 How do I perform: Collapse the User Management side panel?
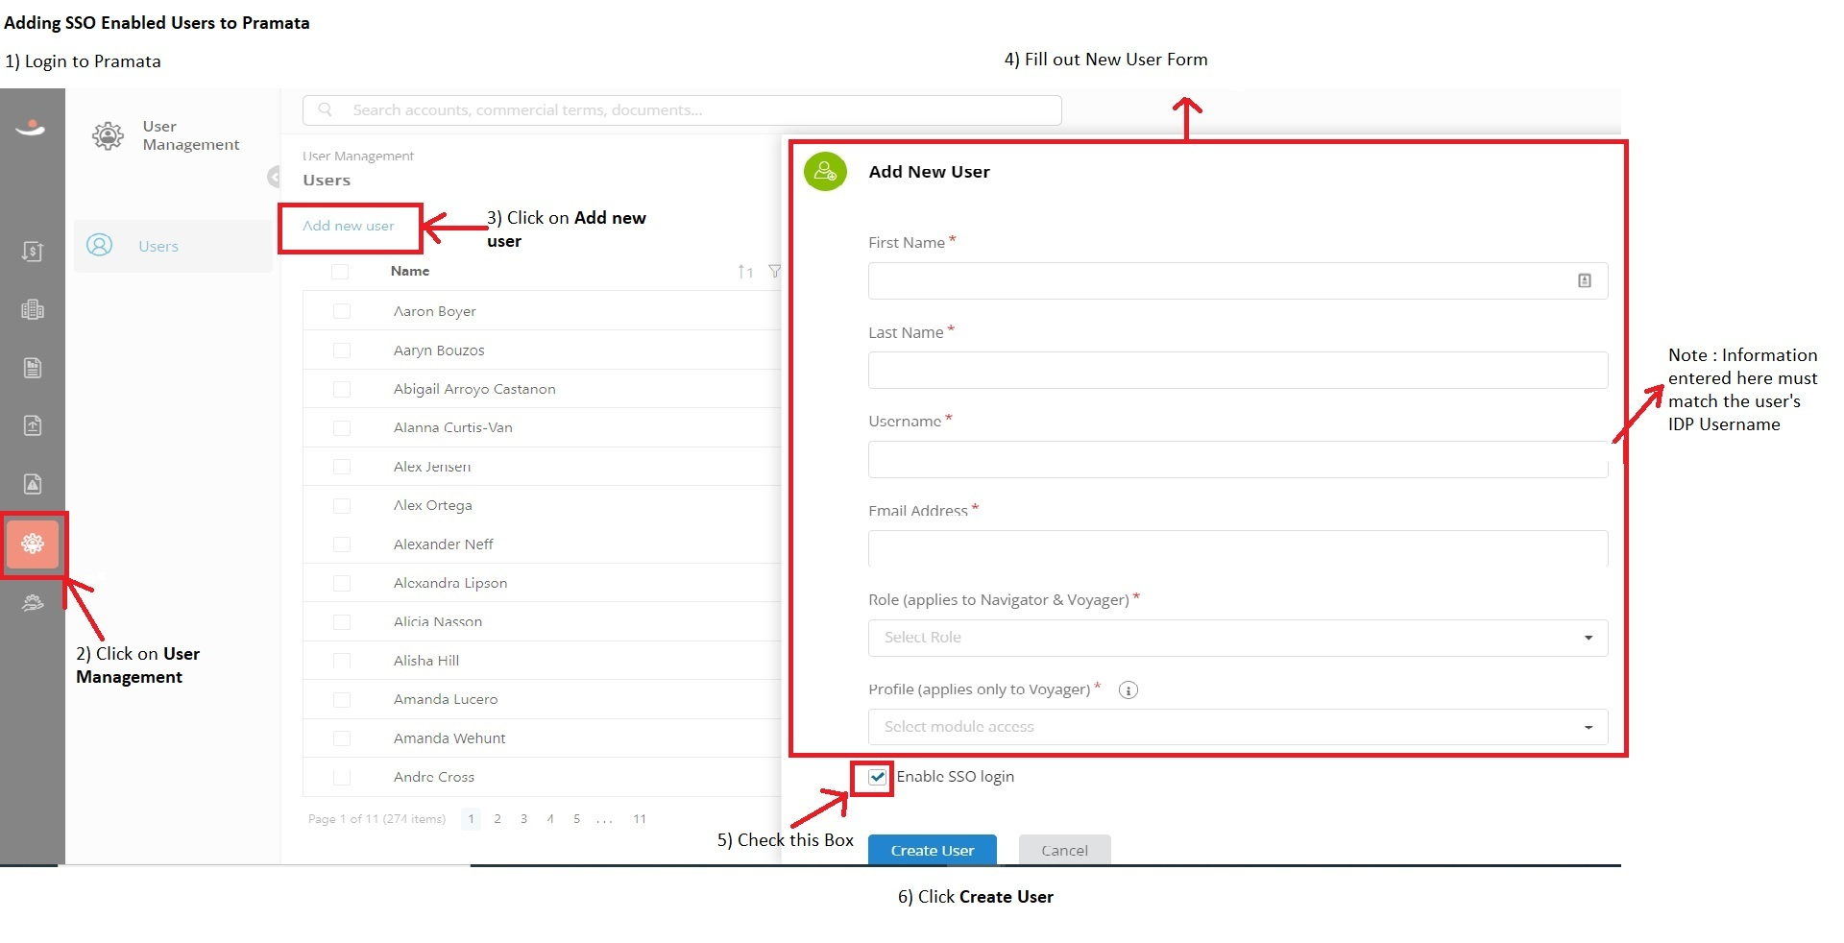tap(274, 177)
